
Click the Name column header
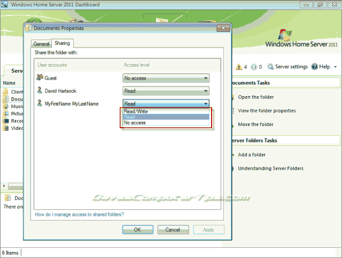(x=9, y=83)
